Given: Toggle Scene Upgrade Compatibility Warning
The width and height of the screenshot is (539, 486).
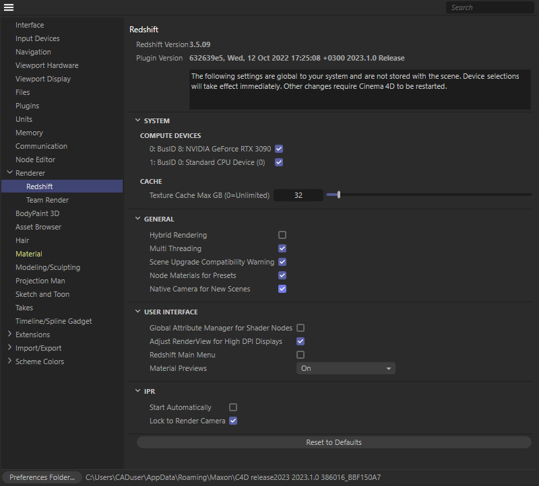Looking at the screenshot, I should (282, 262).
